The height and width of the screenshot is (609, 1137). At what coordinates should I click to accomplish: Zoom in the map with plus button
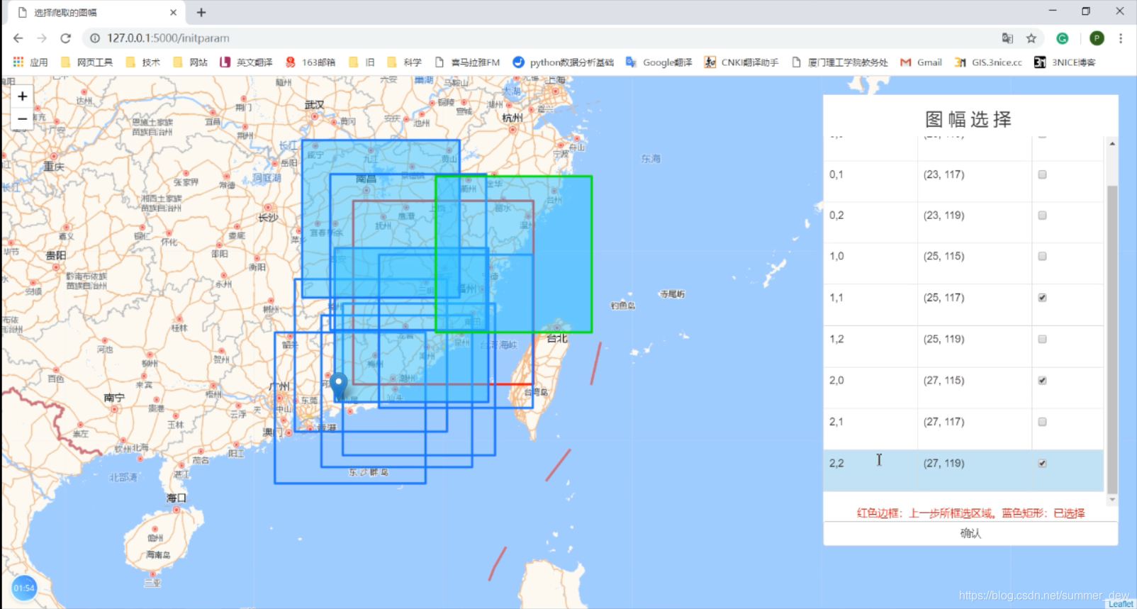pyautogui.click(x=22, y=96)
